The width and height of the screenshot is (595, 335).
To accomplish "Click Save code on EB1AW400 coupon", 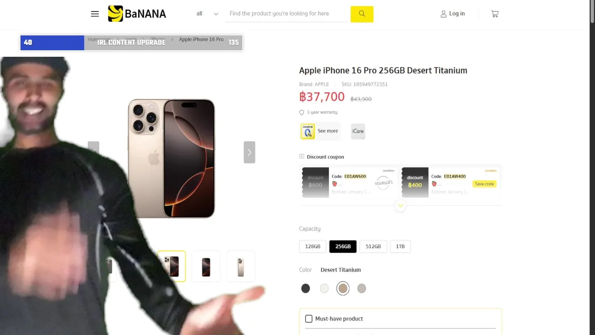I will [484, 184].
